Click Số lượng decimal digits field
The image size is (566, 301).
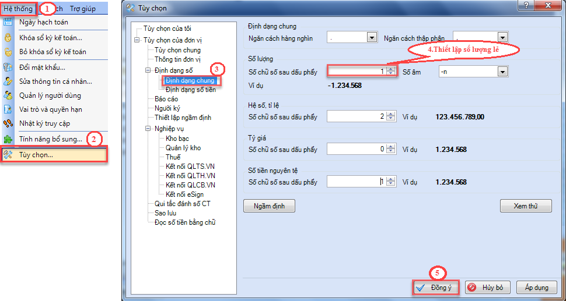click(x=357, y=72)
